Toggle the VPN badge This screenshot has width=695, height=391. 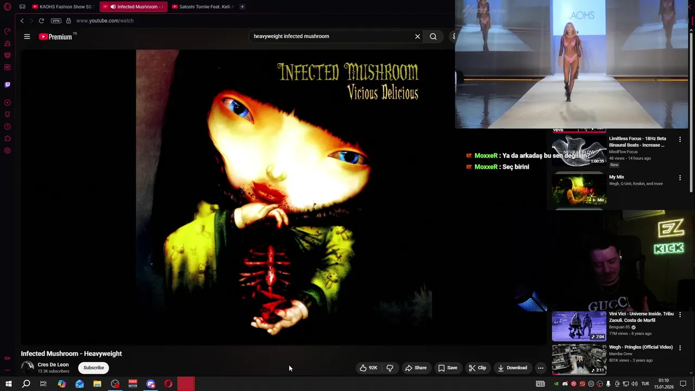pyautogui.click(x=56, y=21)
